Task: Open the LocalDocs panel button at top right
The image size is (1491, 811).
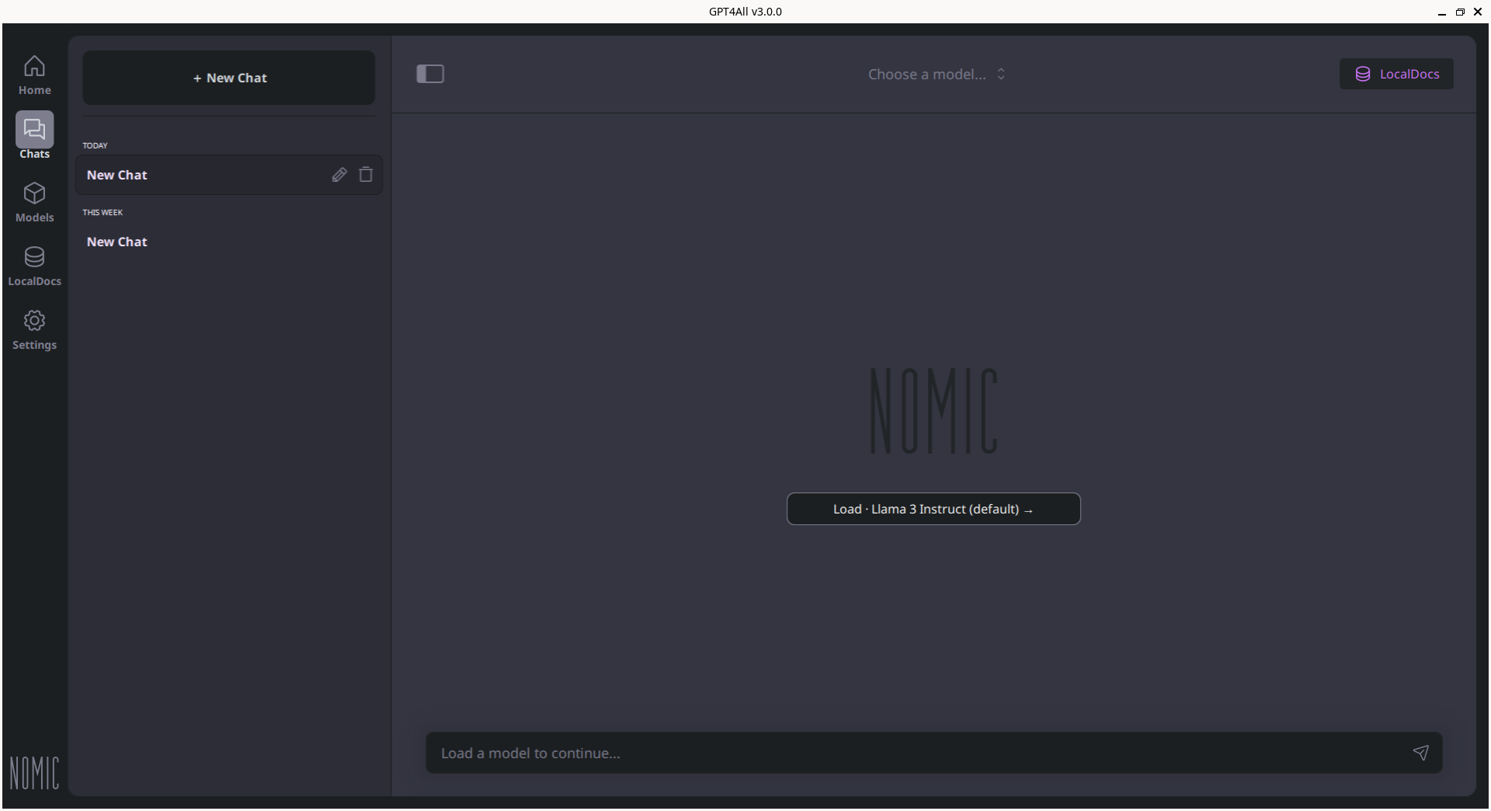Action: coord(1396,74)
